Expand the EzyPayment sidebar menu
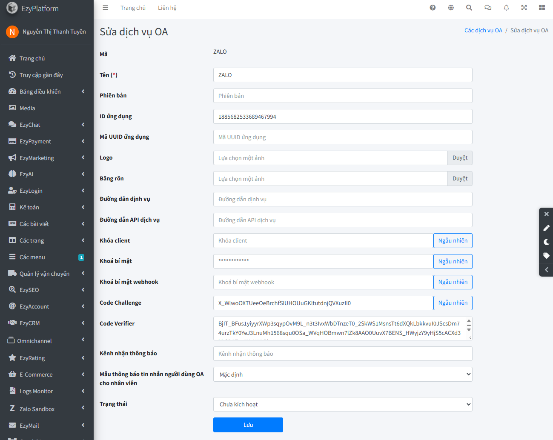The width and height of the screenshot is (553, 440). coord(47,141)
